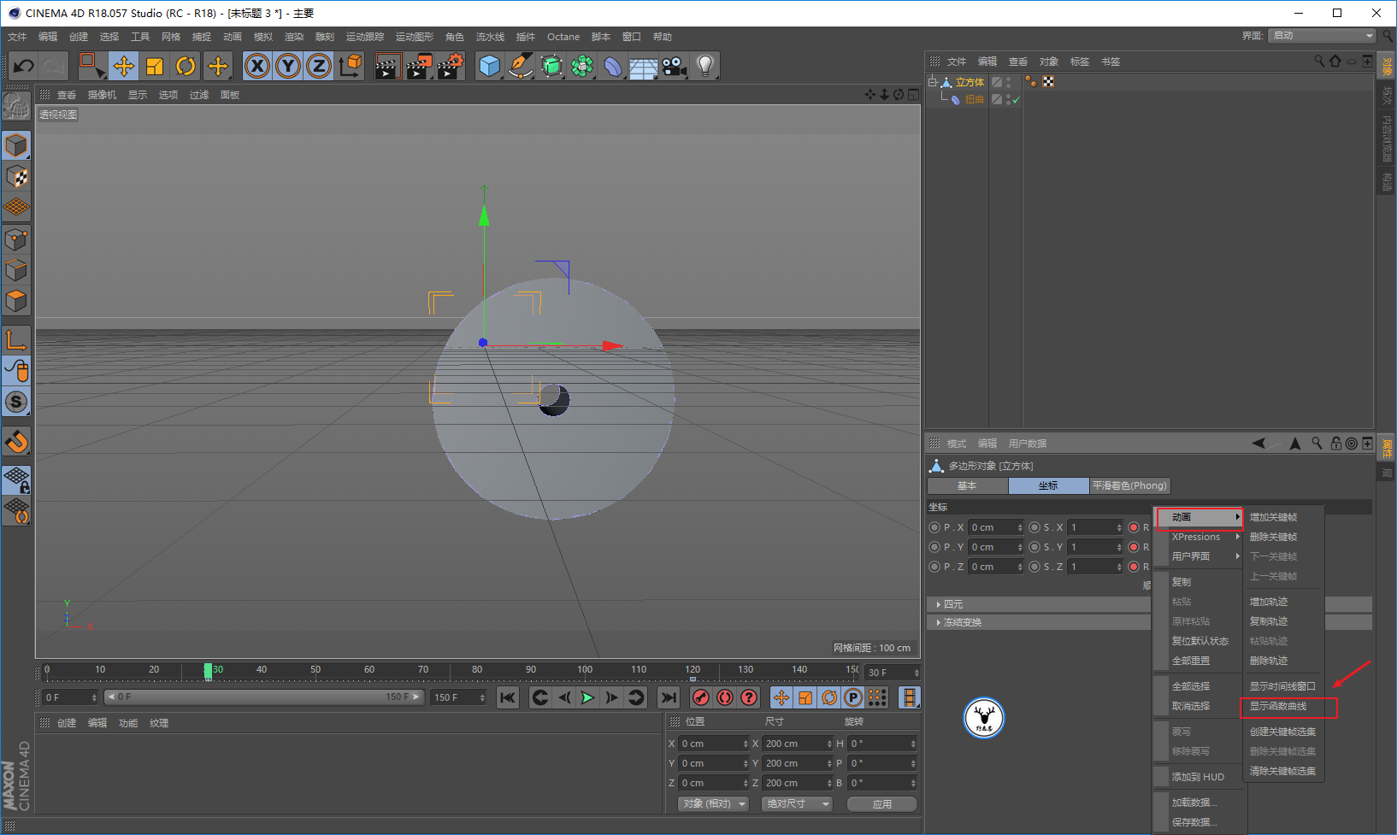
Task: Enable snap magnet icon
Action: [x=16, y=442]
